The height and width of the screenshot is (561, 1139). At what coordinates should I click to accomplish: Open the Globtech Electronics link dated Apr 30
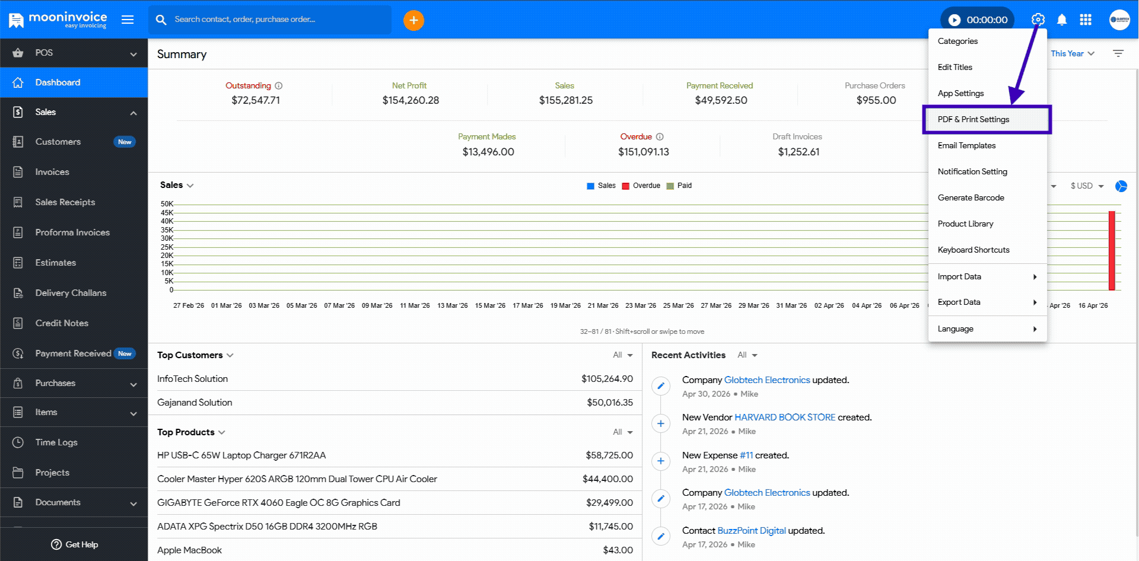pos(766,380)
